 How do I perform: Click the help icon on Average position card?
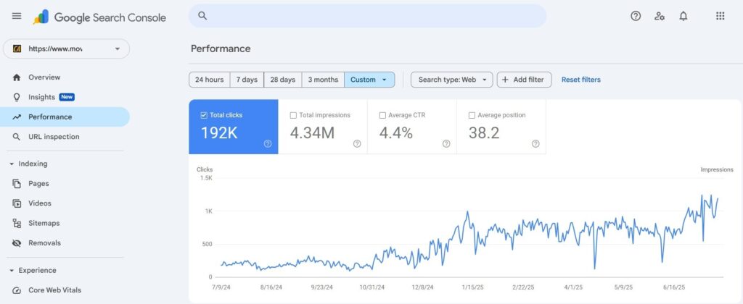point(535,144)
